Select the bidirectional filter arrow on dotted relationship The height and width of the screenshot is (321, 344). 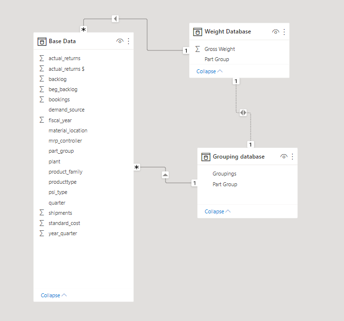[x=243, y=112]
